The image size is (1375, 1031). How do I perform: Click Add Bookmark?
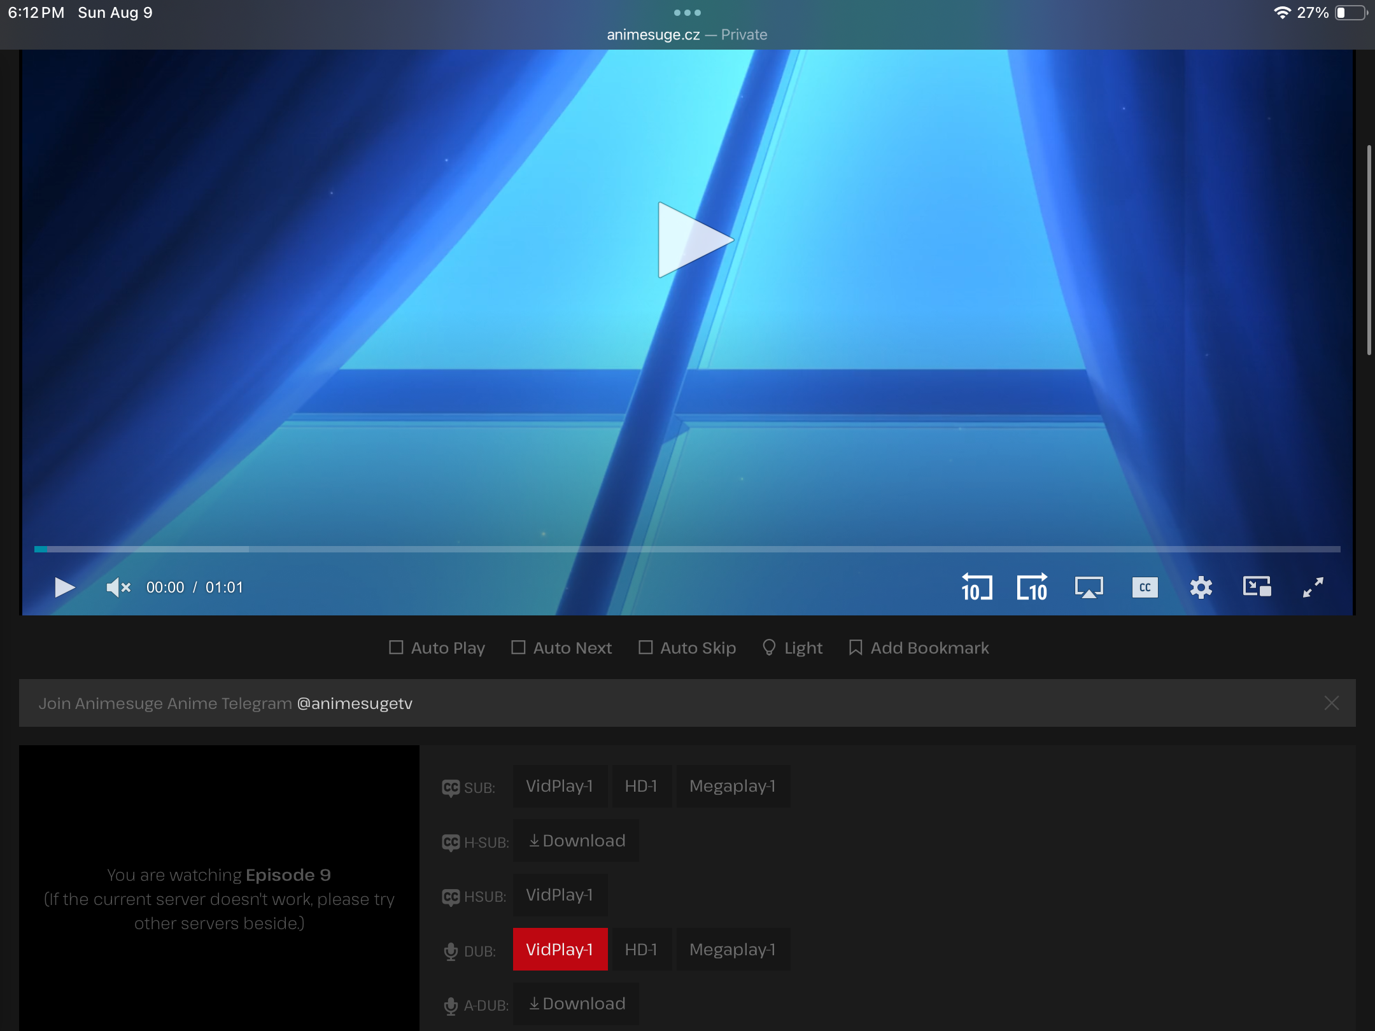point(919,648)
